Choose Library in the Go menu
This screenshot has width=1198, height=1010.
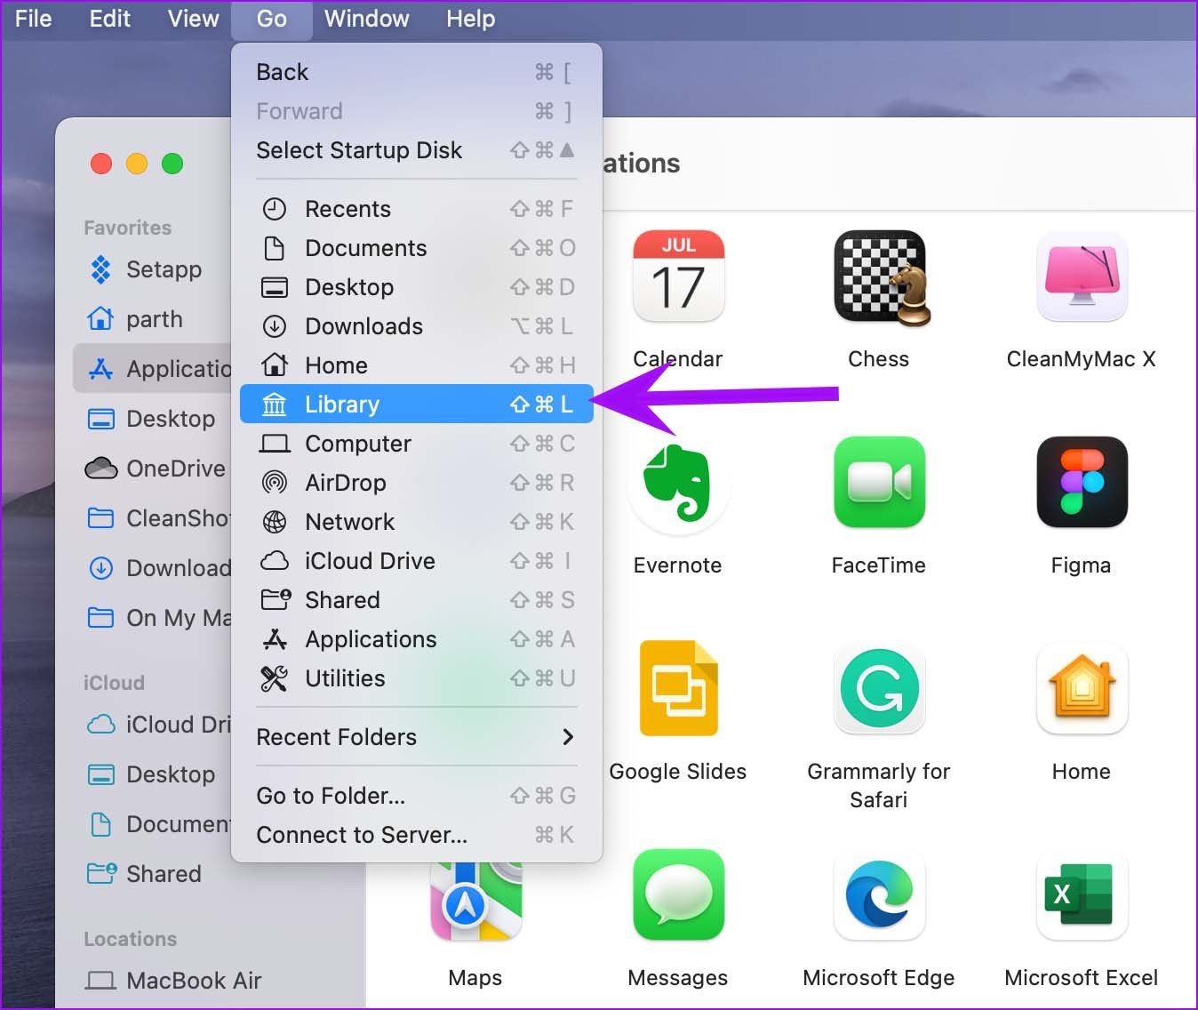point(416,405)
